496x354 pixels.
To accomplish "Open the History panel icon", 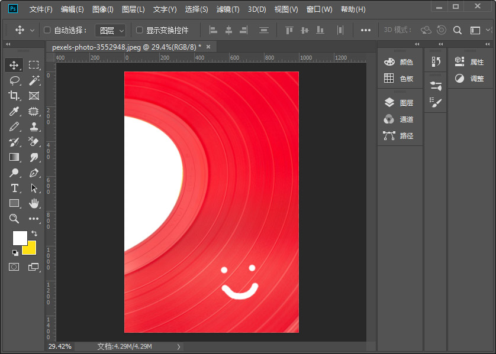I will (436, 61).
